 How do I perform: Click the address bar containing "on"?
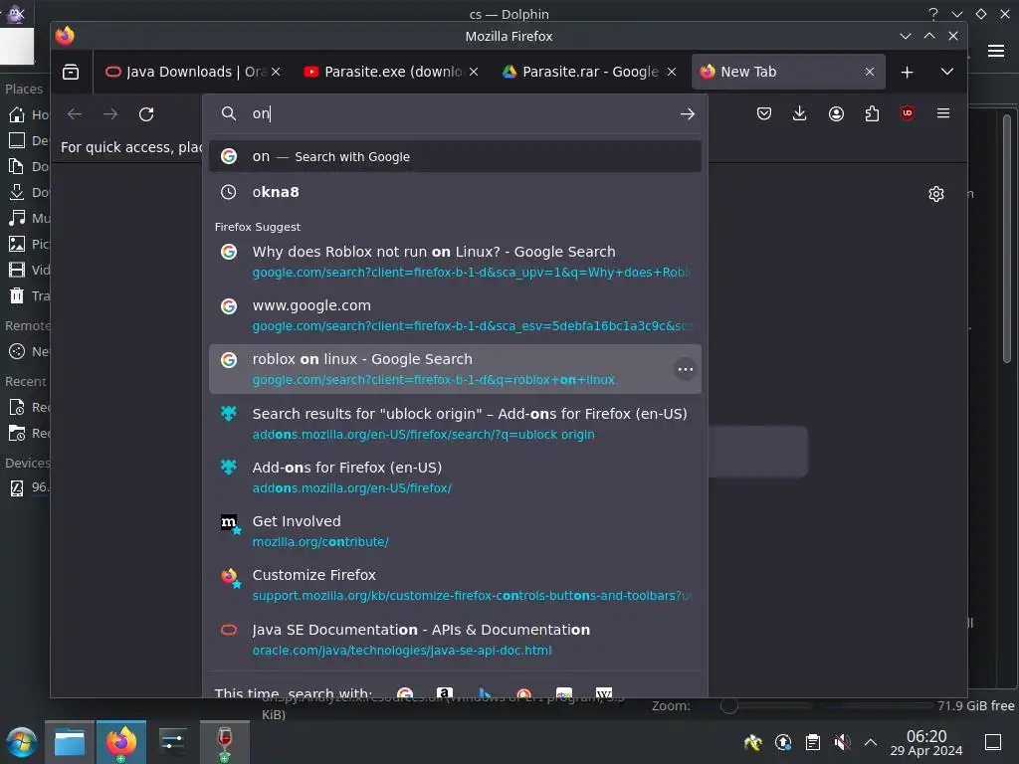455,113
